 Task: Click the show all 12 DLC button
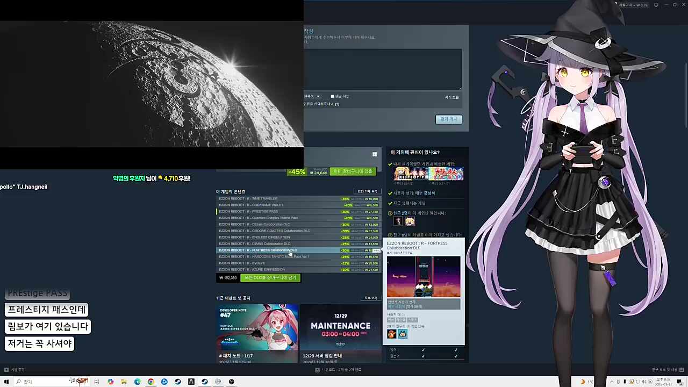point(368,191)
